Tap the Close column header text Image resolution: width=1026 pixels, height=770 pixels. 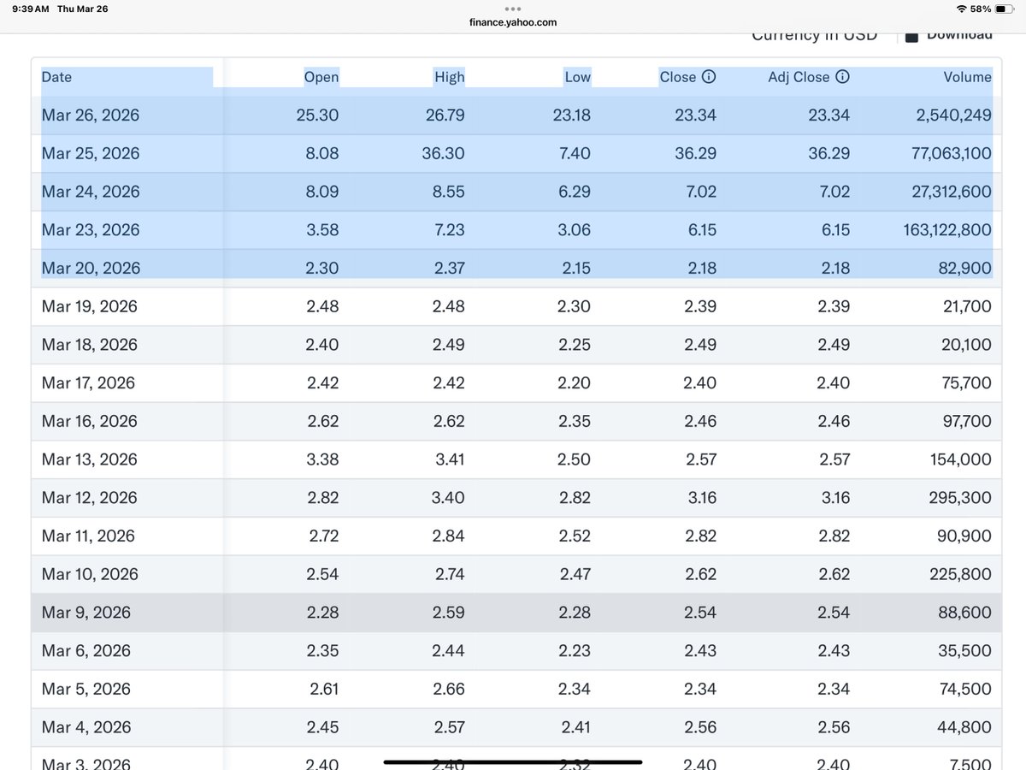(x=678, y=77)
